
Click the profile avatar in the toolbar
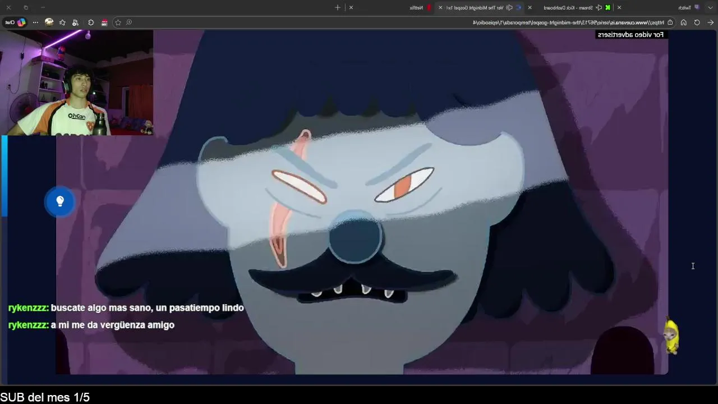click(x=49, y=22)
